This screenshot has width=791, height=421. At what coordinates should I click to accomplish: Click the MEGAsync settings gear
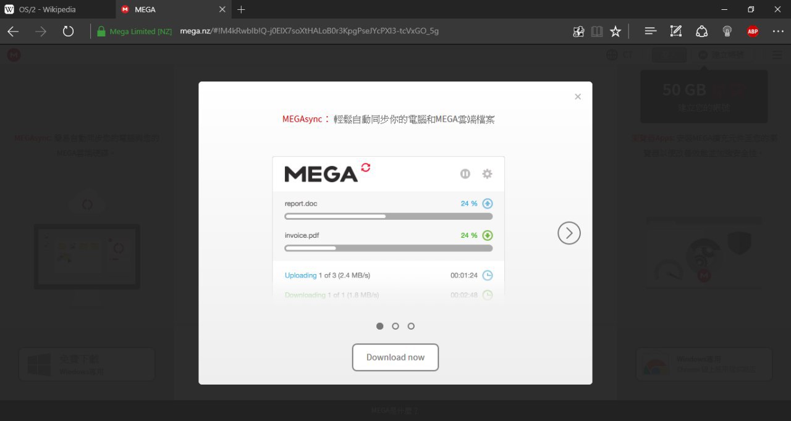(487, 174)
